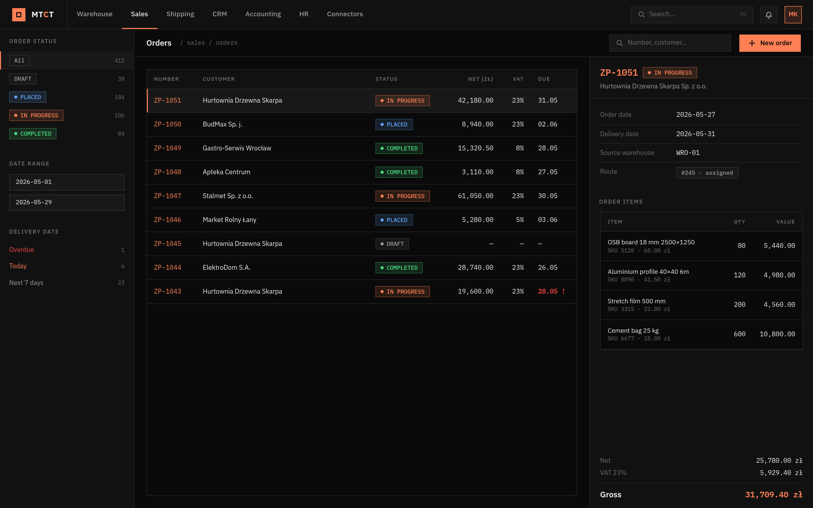Filter by PLACED status in sidebar
Image resolution: width=813 pixels, height=508 pixels.
pyautogui.click(x=67, y=97)
